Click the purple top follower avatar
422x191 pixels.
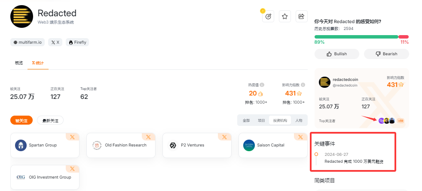381,121
